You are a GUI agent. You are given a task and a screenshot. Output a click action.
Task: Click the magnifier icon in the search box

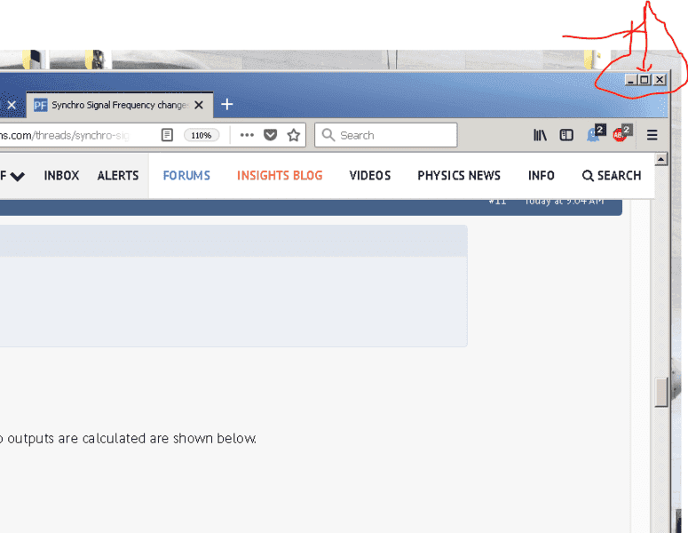tap(328, 135)
